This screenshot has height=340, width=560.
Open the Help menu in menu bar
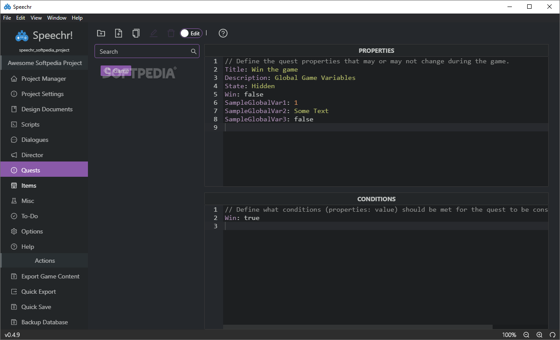tap(77, 18)
